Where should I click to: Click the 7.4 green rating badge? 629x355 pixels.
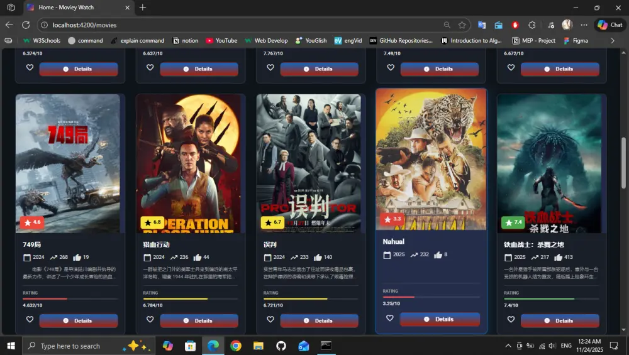point(513,222)
